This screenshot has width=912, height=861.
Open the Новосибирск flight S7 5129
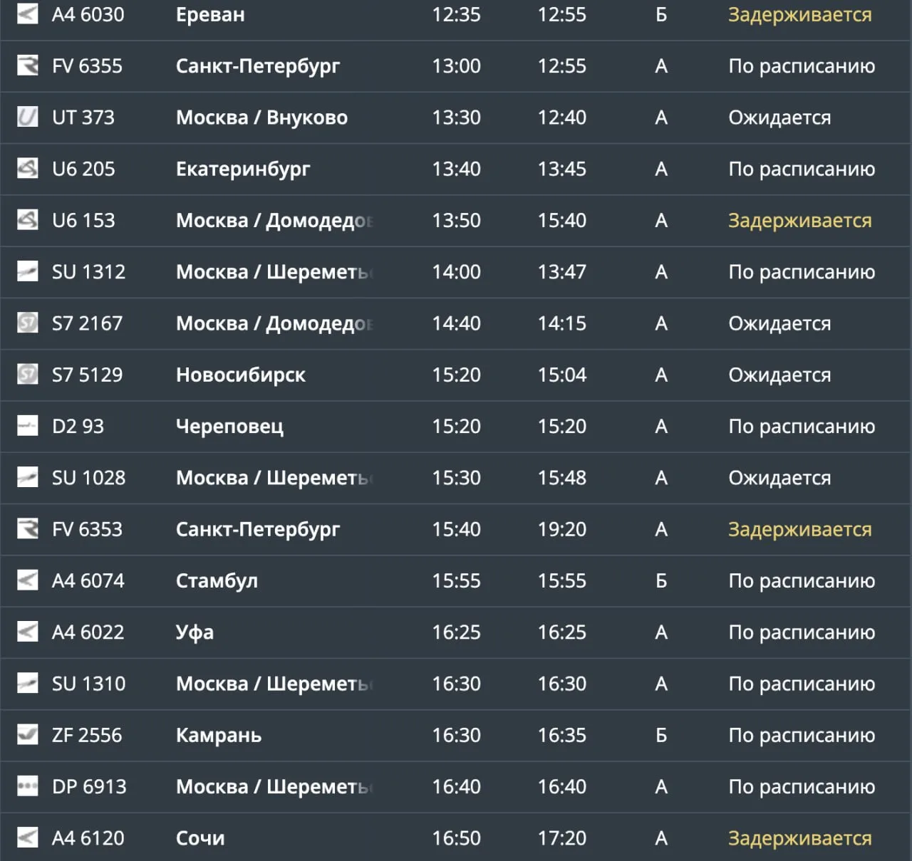(456, 375)
